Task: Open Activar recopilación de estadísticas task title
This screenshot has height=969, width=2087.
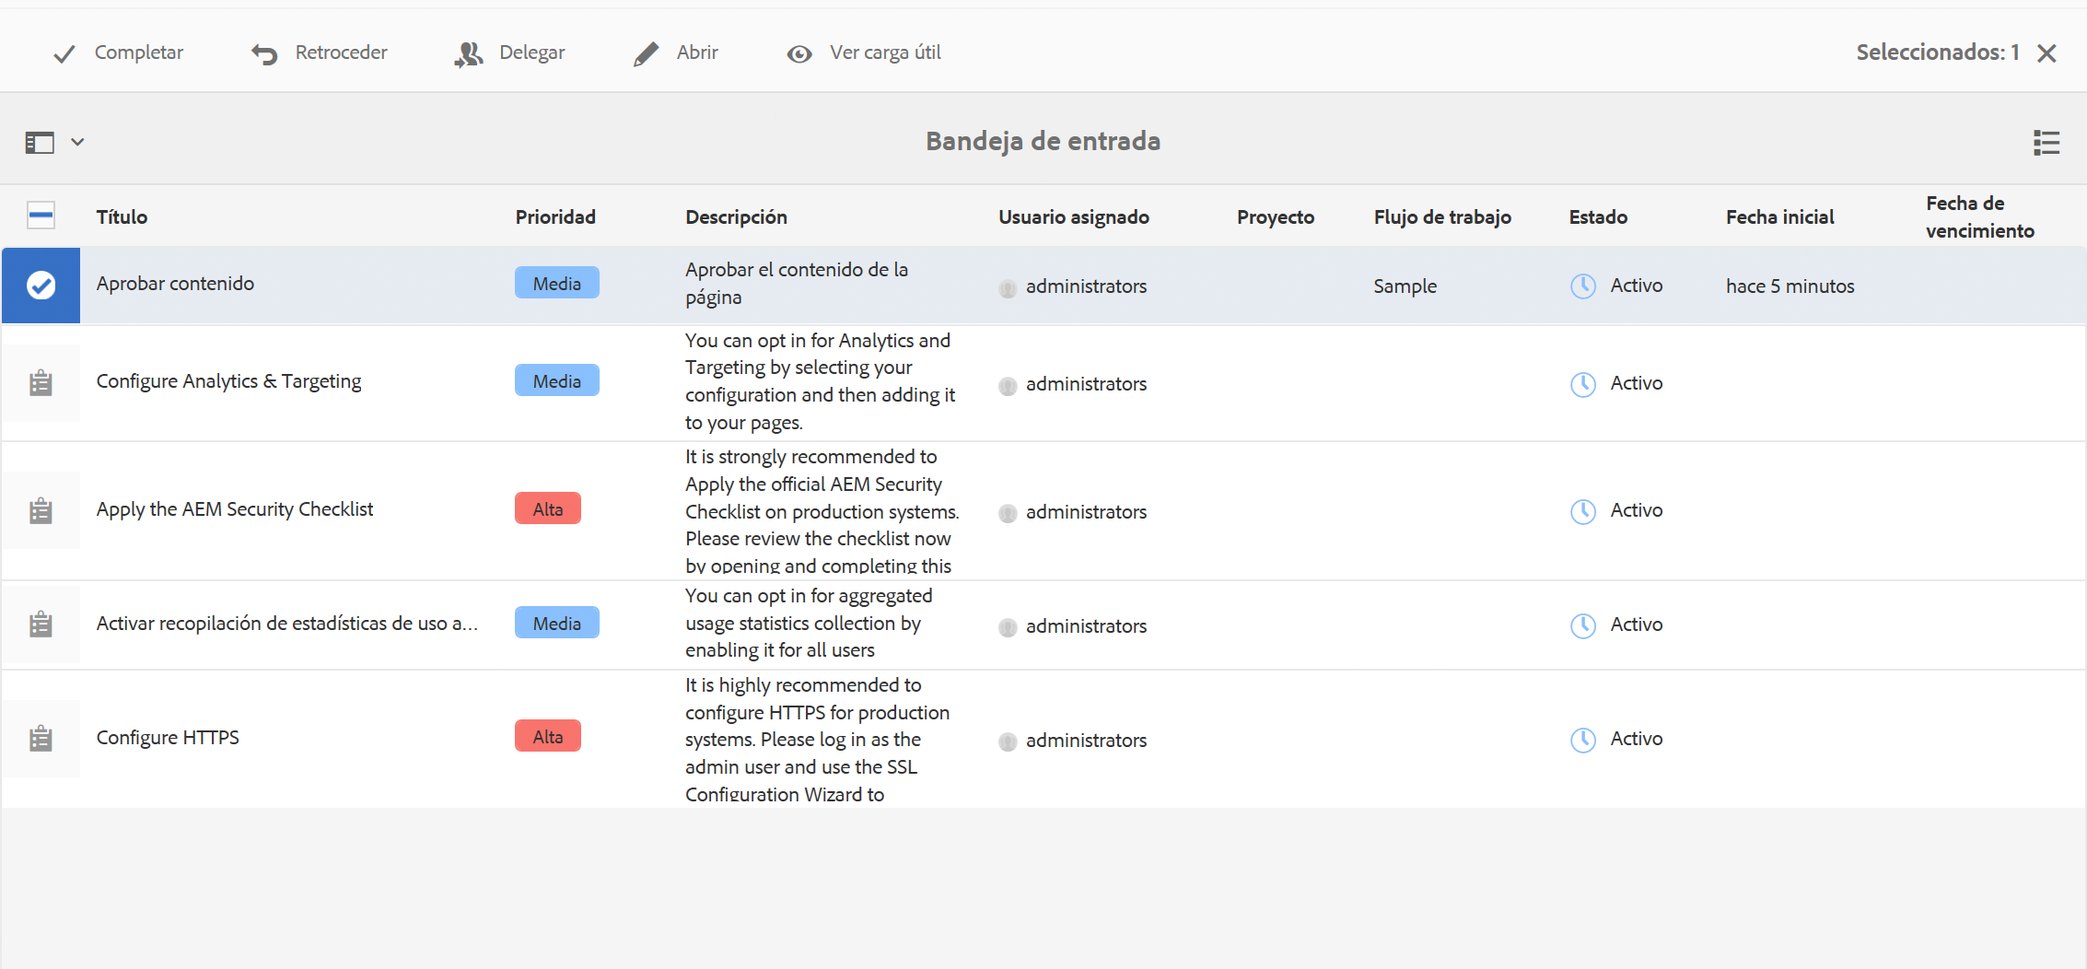Action: point(286,624)
